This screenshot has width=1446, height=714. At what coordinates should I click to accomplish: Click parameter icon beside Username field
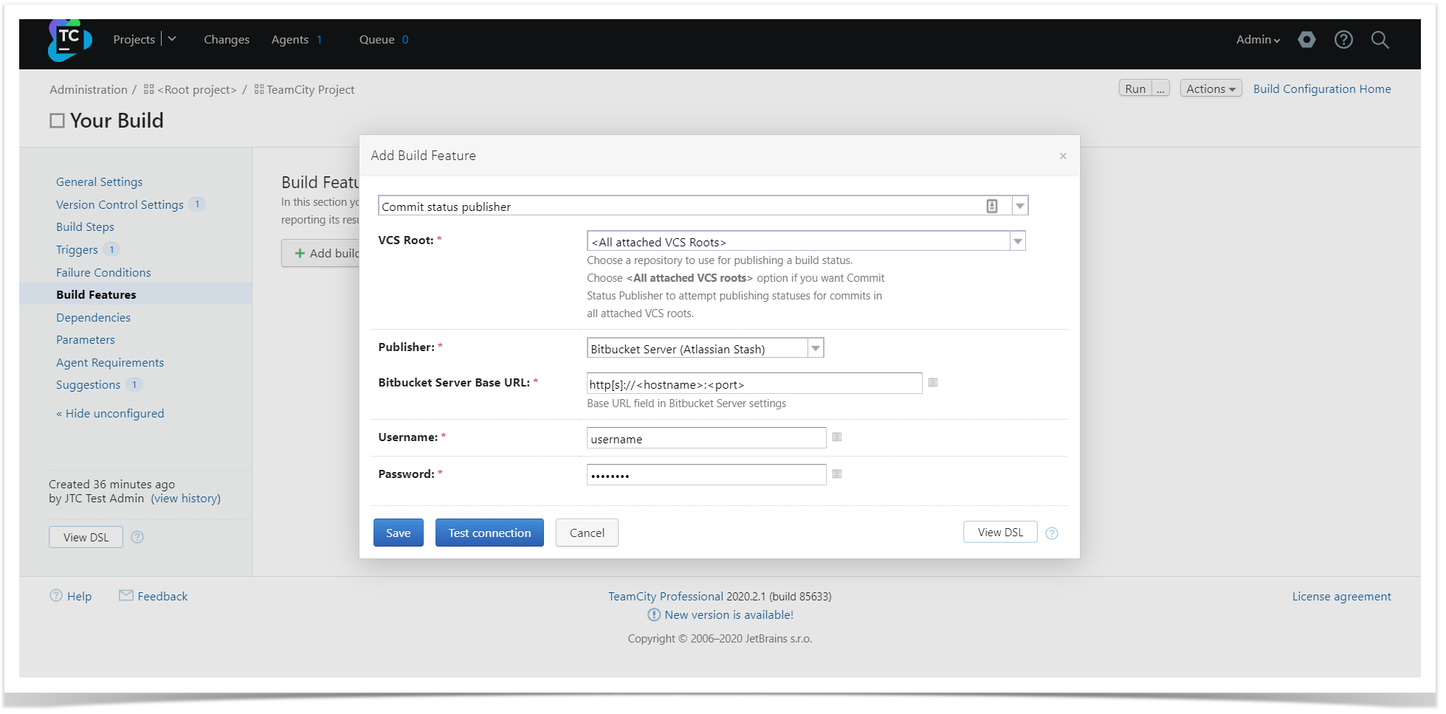(837, 437)
